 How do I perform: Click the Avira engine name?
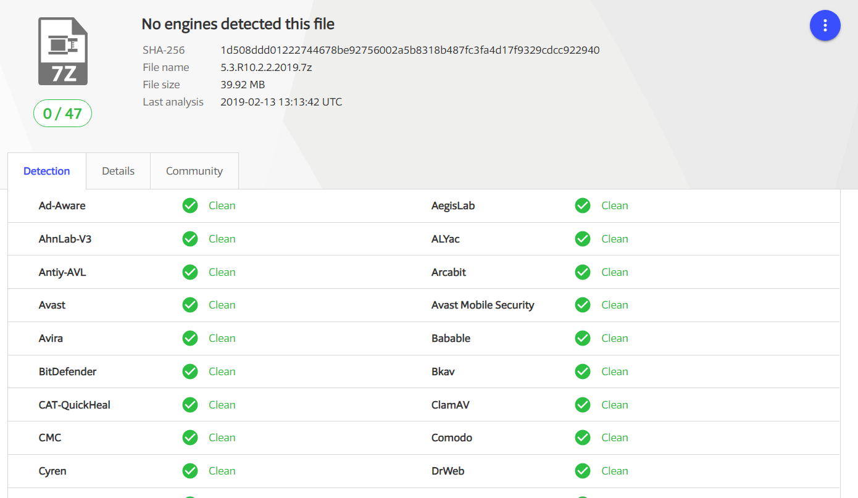click(x=51, y=338)
